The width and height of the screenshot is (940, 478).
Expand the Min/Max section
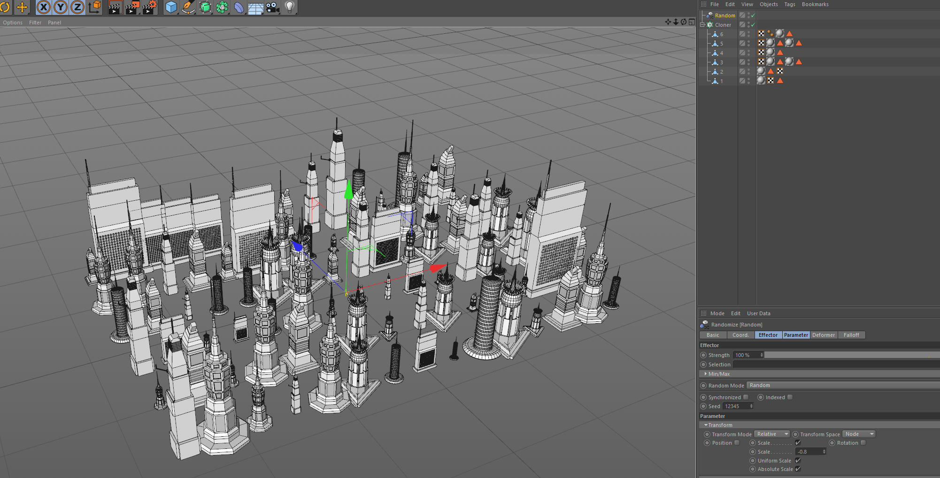click(x=706, y=374)
